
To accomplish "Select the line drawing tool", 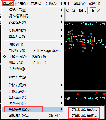I will click(x=99, y=10).
